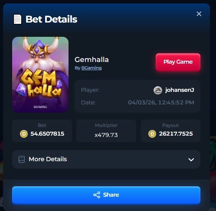Screen dimensions: 216x211
Task: Select the x479.73 multiplier value
Action: click(106, 135)
